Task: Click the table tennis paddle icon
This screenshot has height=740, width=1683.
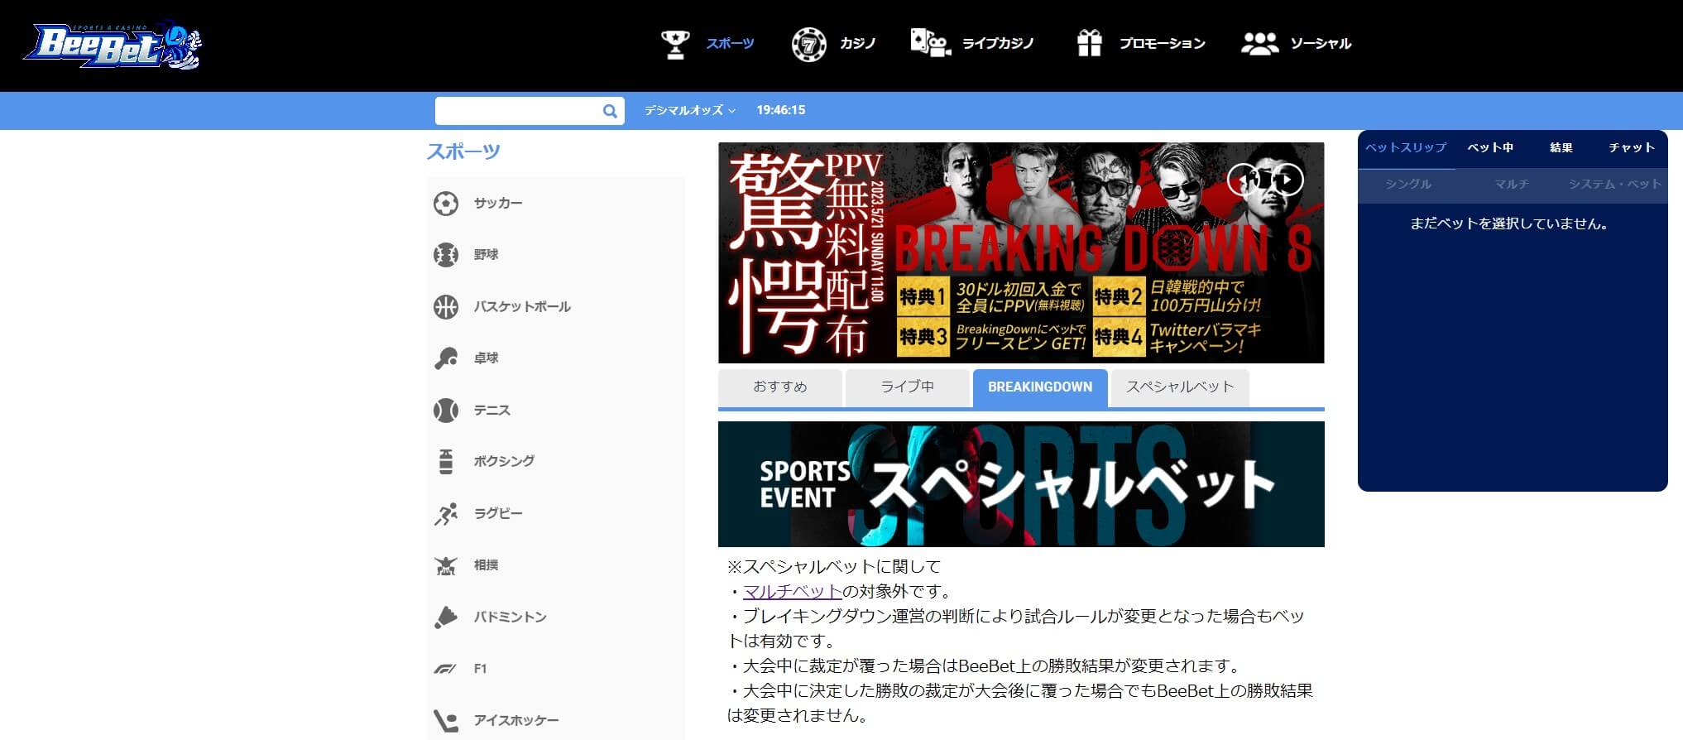Action: tap(446, 358)
